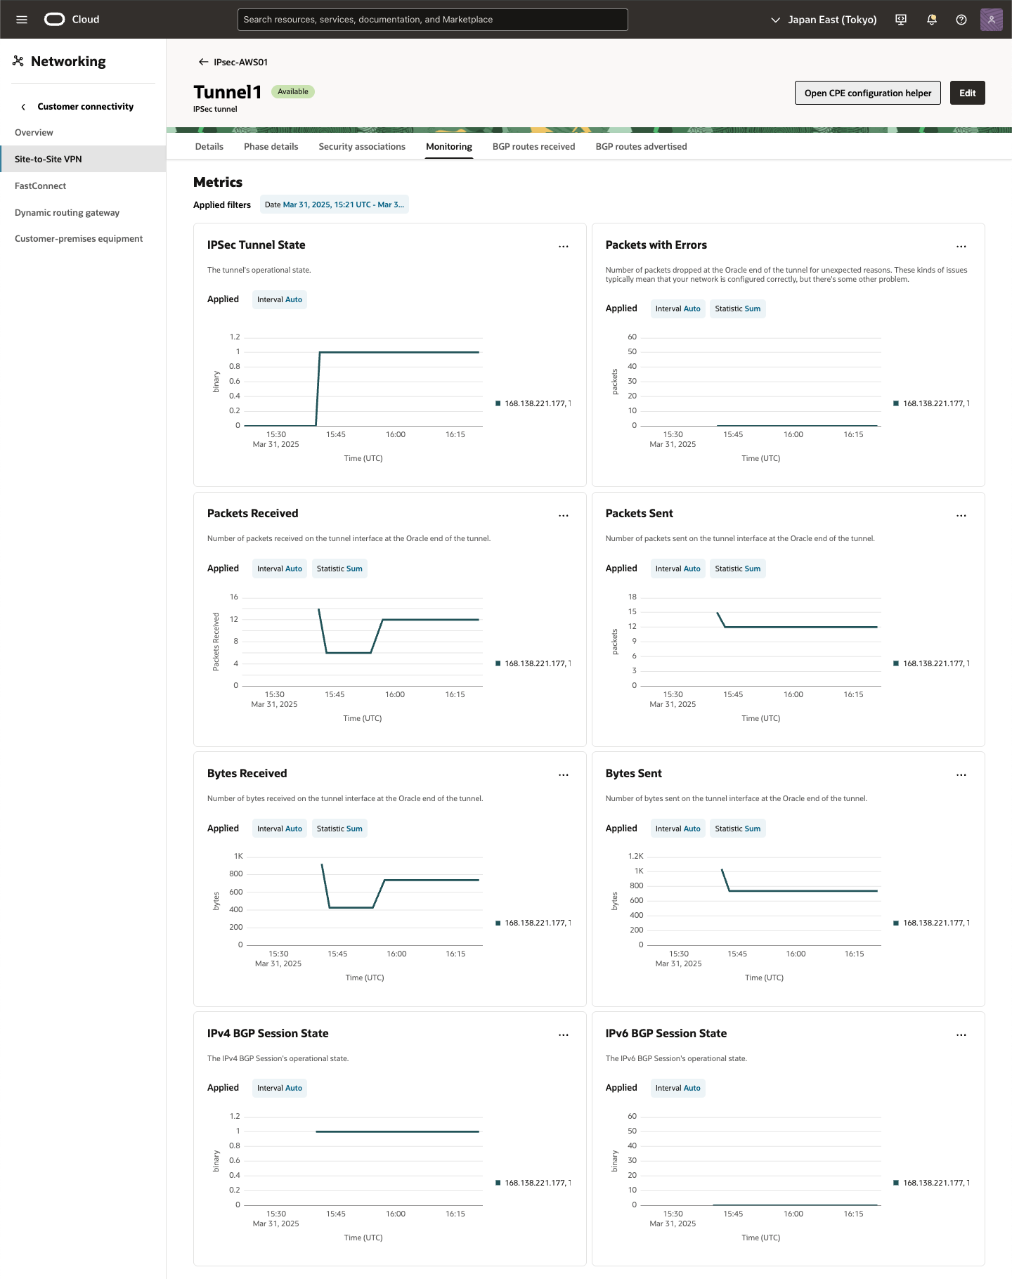Collapse Customer connectivity back chevron
This screenshot has width=1012, height=1279.
(23, 107)
